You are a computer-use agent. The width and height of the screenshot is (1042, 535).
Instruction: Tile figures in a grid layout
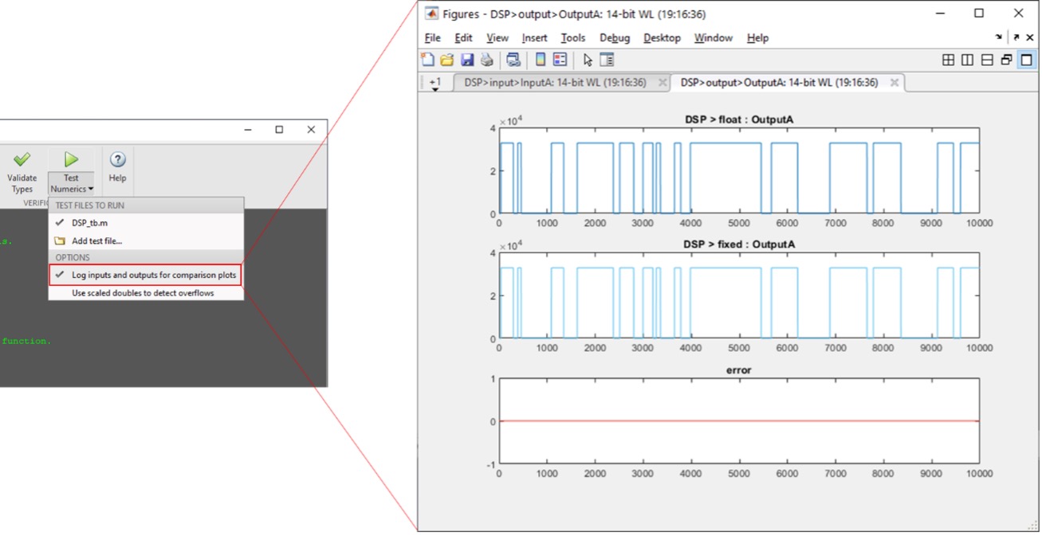click(x=948, y=60)
